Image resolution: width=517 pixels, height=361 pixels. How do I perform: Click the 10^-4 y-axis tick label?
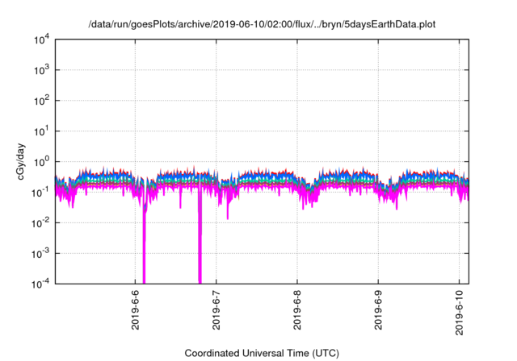click(x=40, y=284)
